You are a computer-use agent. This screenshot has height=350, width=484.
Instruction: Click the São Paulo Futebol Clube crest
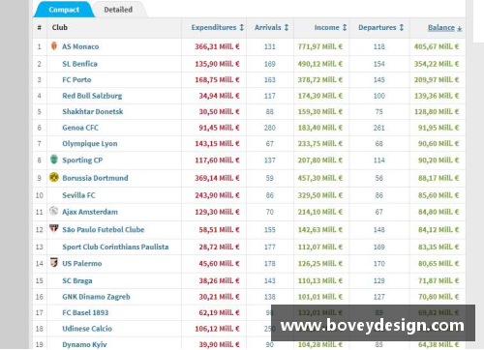pos(53,228)
